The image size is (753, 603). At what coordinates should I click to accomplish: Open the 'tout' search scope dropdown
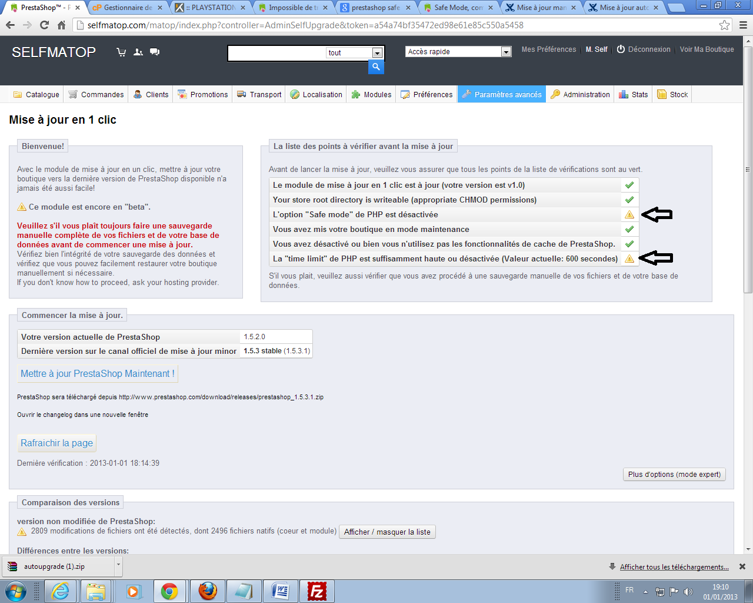coord(377,53)
